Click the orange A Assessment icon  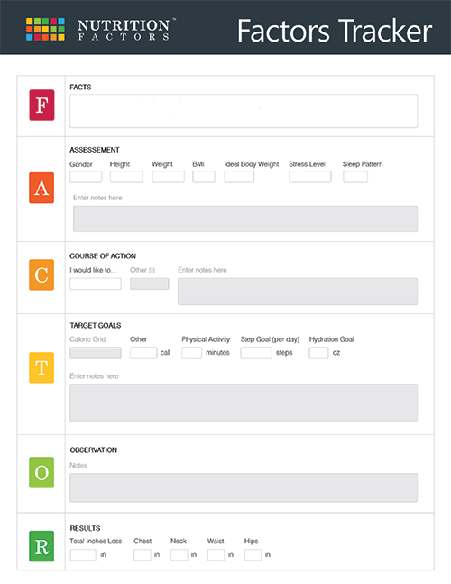click(41, 188)
